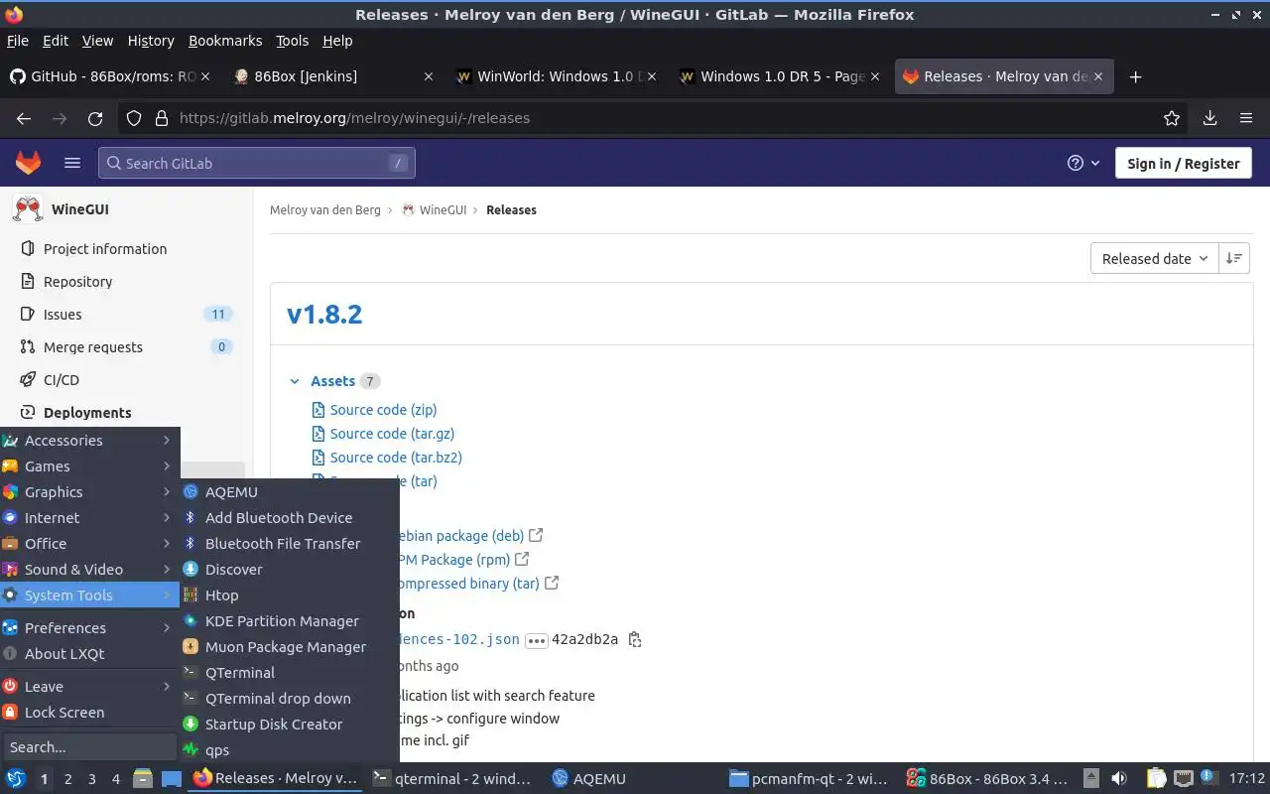Viewport: 1270px width, 794px height.
Task: Open Firefox History menu
Action: [x=151, y=41]
